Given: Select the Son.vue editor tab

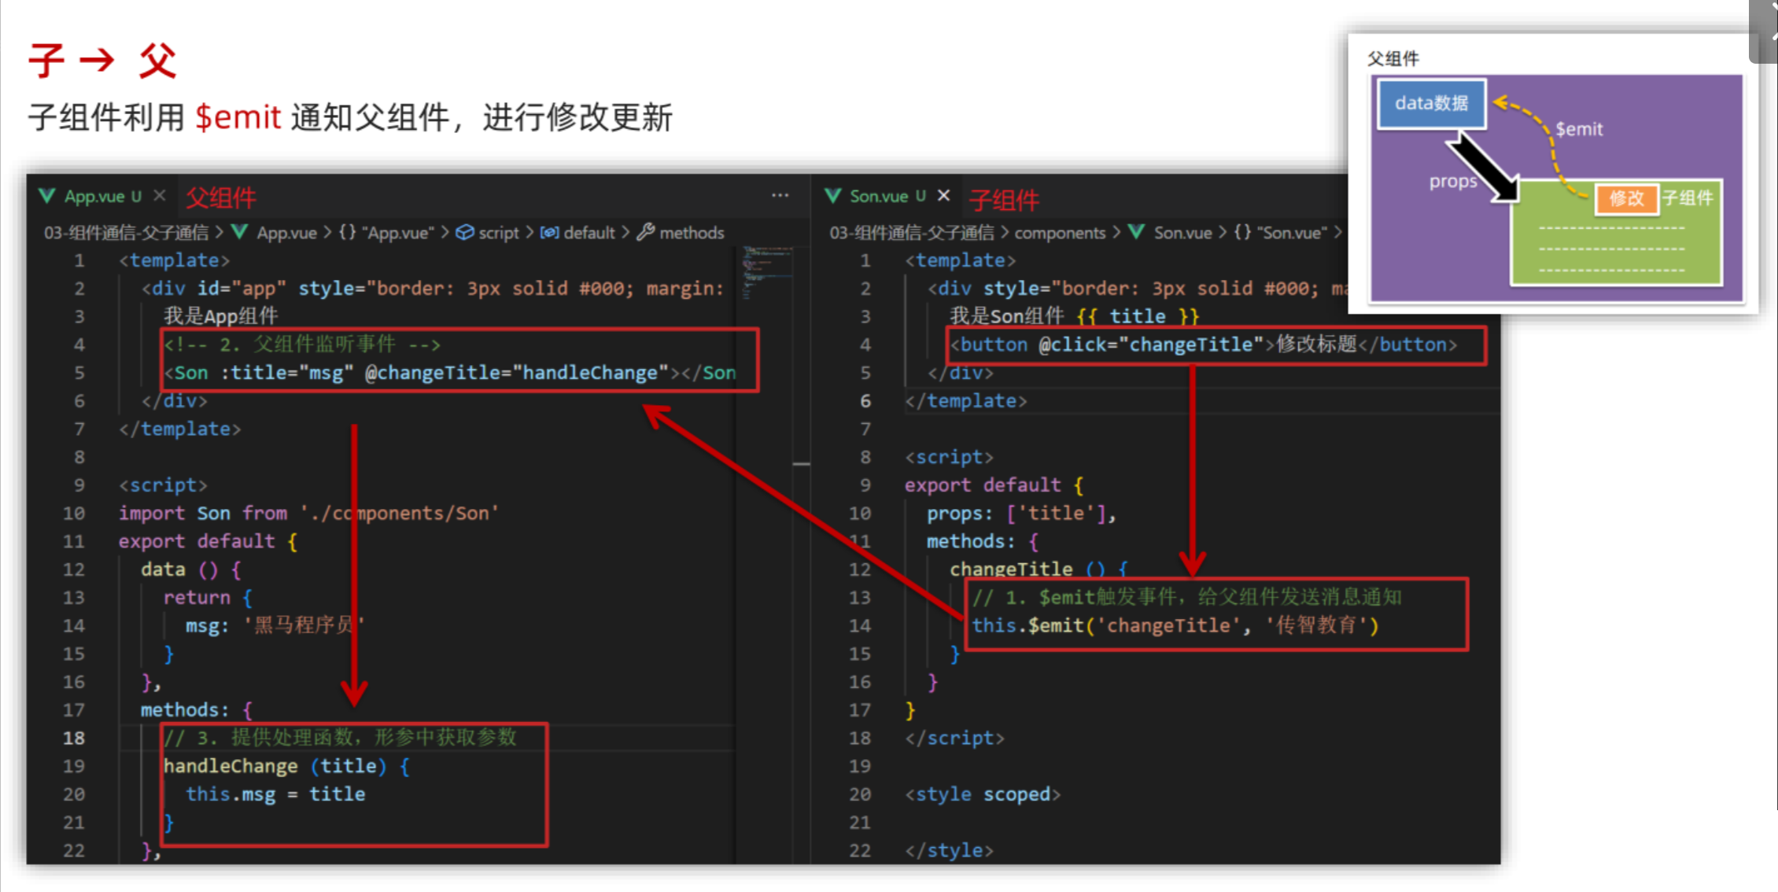Looking at the screenshot, I should (x=887, y=196).
